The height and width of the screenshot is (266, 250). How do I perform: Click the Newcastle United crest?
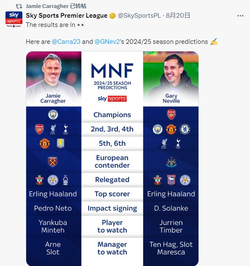[171, 162]
